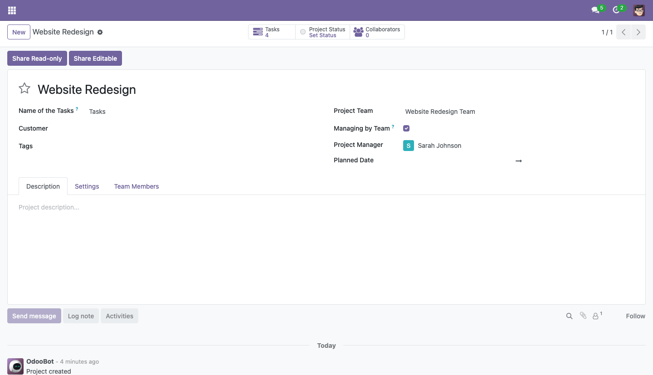Click Name of the Tasks help tooltip
The image size is (653, 375).
77,109
